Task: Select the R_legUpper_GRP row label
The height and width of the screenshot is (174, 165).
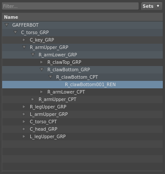Action: pyautogui.click(x=48, y=107)
